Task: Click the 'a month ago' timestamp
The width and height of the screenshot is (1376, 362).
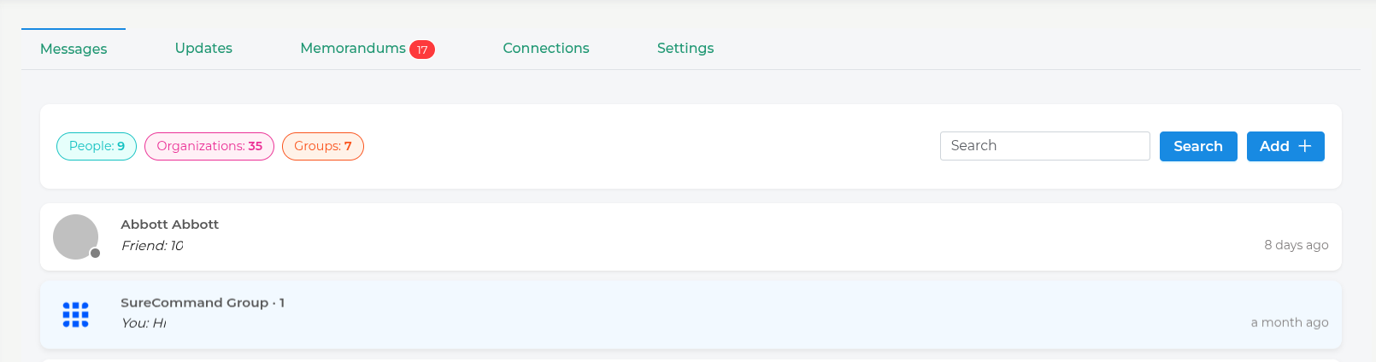Action: pos(1290,323)
